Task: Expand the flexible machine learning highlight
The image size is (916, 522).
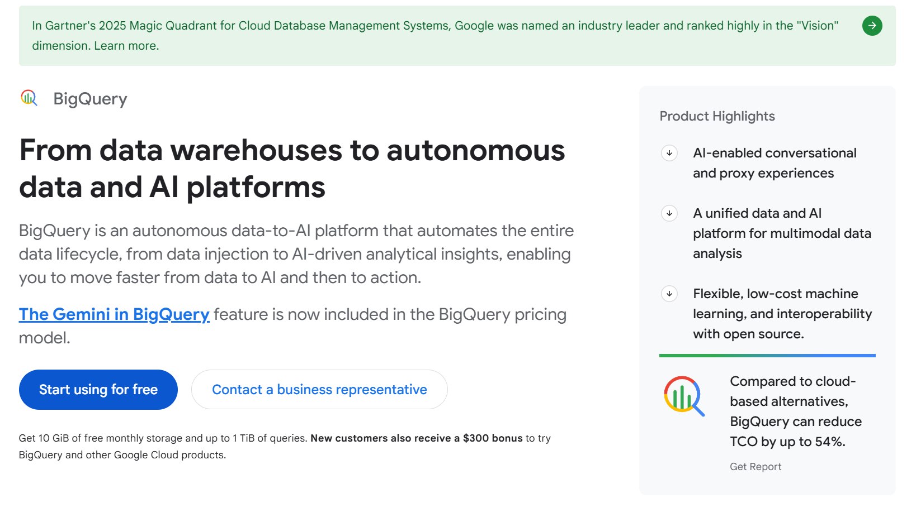Action: (782, 313)
